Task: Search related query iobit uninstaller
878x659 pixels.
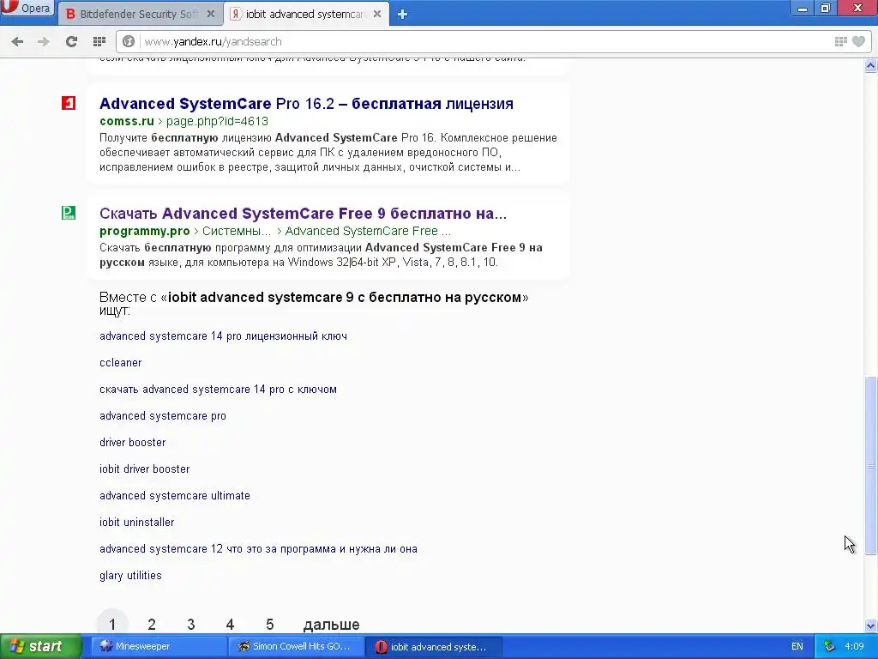Action: click(137, 523)
